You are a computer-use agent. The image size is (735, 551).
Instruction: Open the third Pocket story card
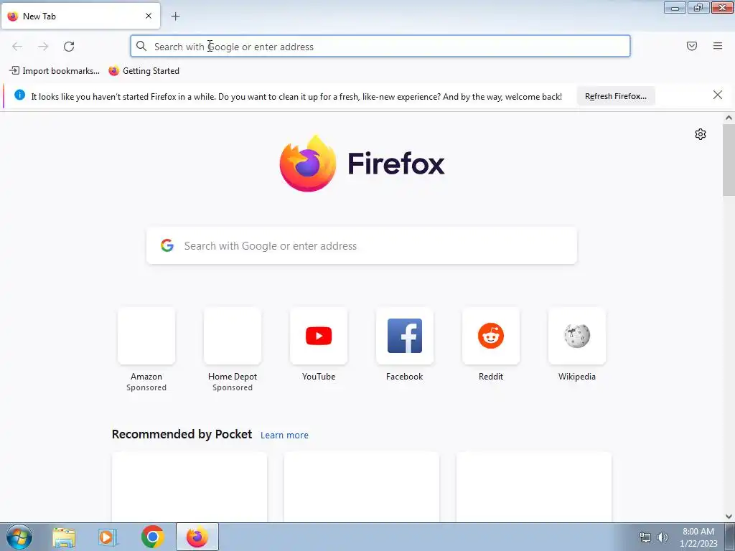pyautogui.click(x=534, y=487)
